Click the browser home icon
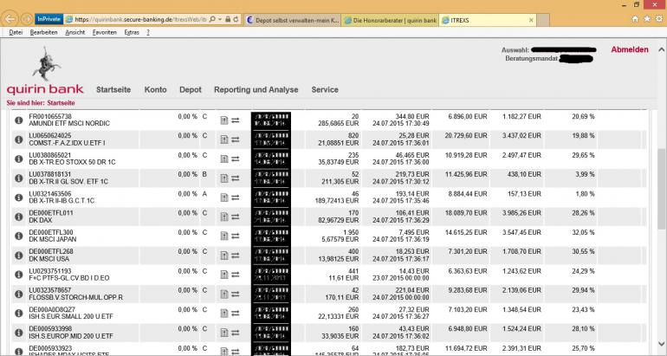This screenshot has width=667, height=356. coord(635,19)
